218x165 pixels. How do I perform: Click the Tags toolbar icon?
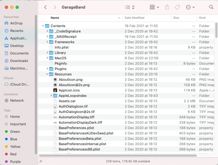177,7
